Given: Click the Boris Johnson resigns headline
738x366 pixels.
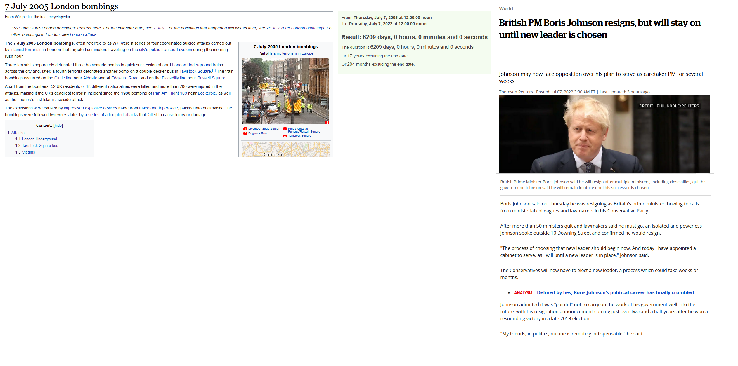Looking at the screenshot, I should [x=600, y=29].
